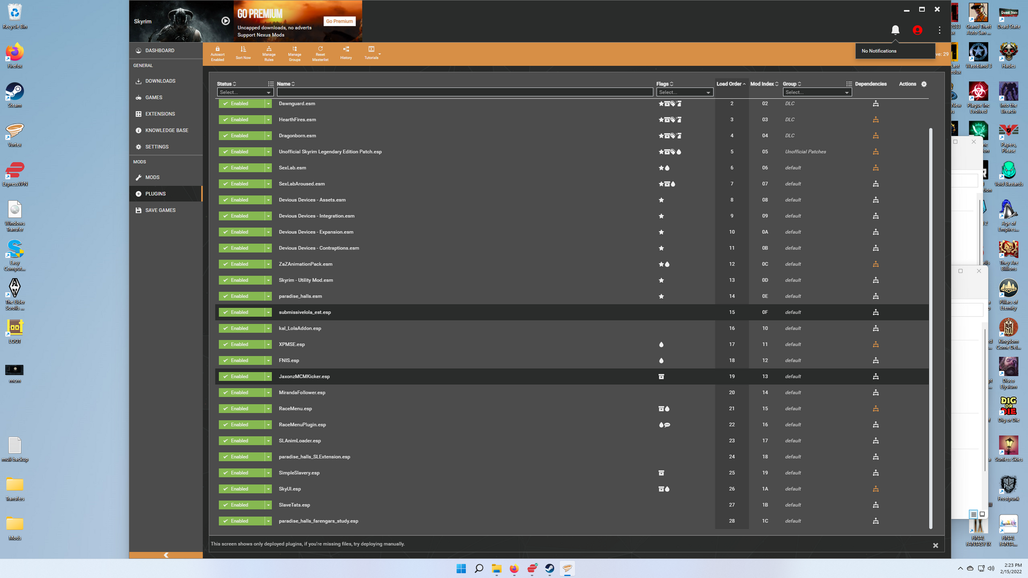
Task: Open the Mods page in sidebar
Action: click(x=166, y=177)
